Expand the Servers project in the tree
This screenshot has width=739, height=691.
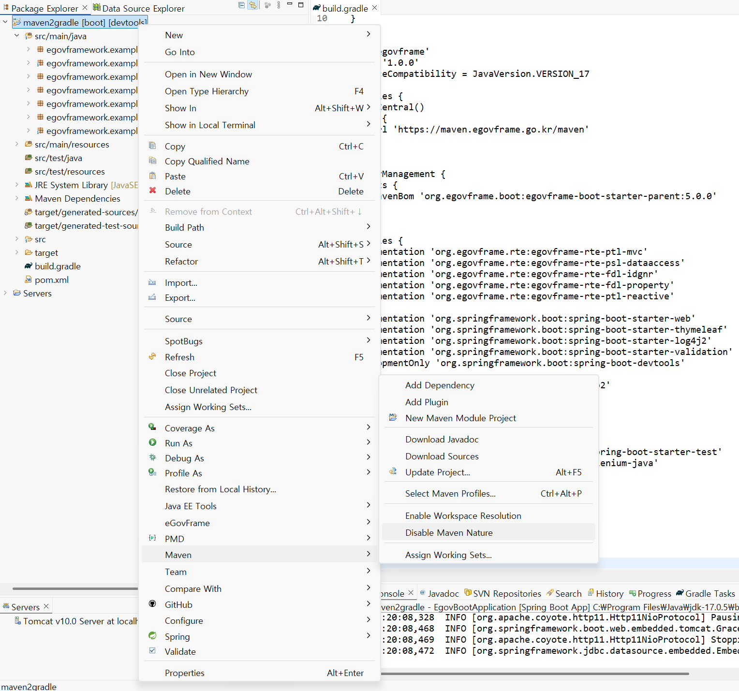click(x=5, y=293)
